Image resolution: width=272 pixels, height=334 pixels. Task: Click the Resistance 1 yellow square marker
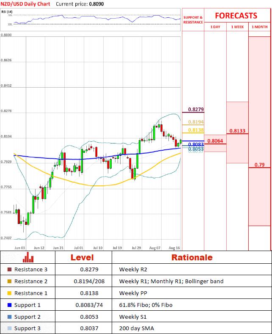click(10, 293)
